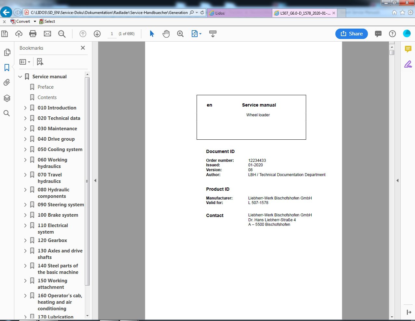Viewport: 415px width, 321px height.
Task: Click the address bar path field
Action: coord(109,13)
